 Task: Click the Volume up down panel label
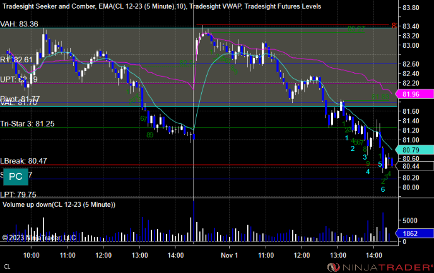click(59, 204)
